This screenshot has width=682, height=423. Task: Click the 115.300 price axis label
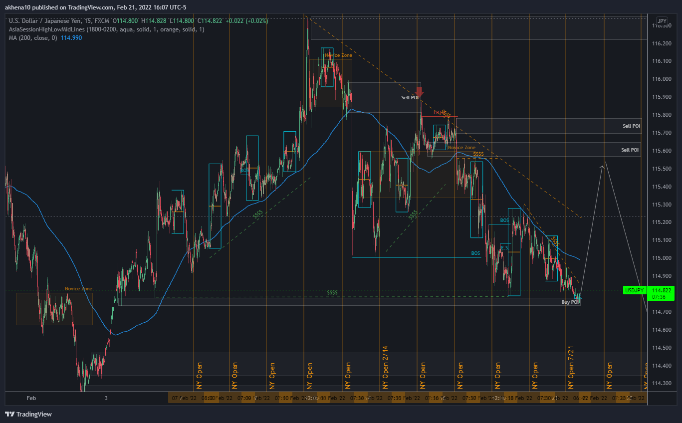(x=661, y=205)
